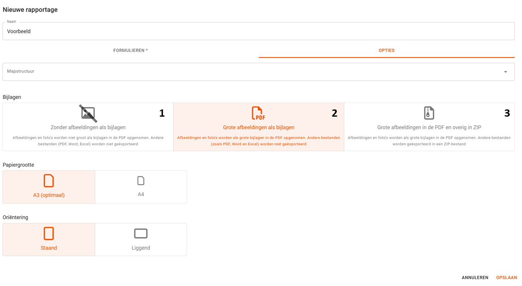This screenshot has height=286, width=522.
Task: Switch to the Formulieren tab
Action: tap(130, 51)
